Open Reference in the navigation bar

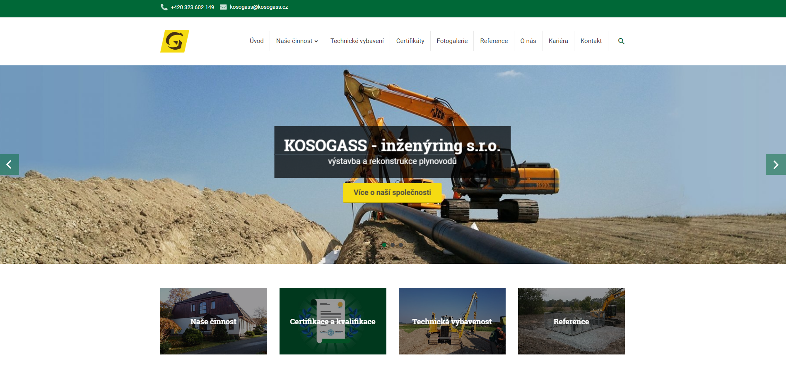pos(494,41)
